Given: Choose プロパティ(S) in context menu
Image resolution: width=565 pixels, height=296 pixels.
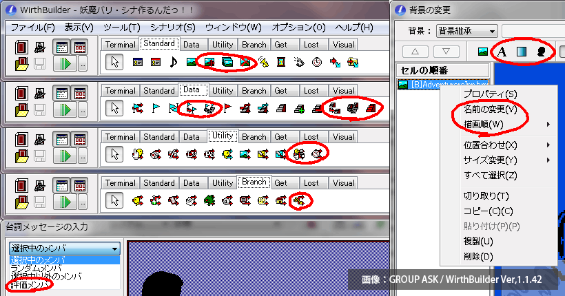Looking at the screenshot, I should pos(490,94).
